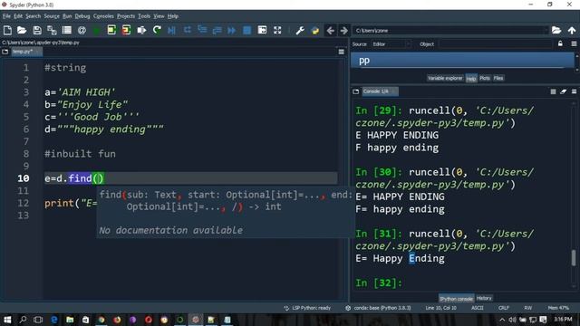Open the Help pane options menu
This screenshot has width=580, height=326.
coord(574,44)
